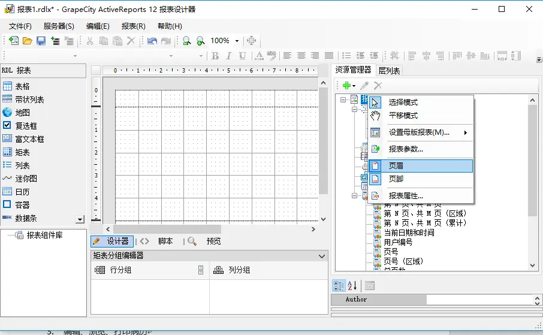Click the bullet list icon
Viewport: 543px width, 335px height.
[x=346, y=55]
